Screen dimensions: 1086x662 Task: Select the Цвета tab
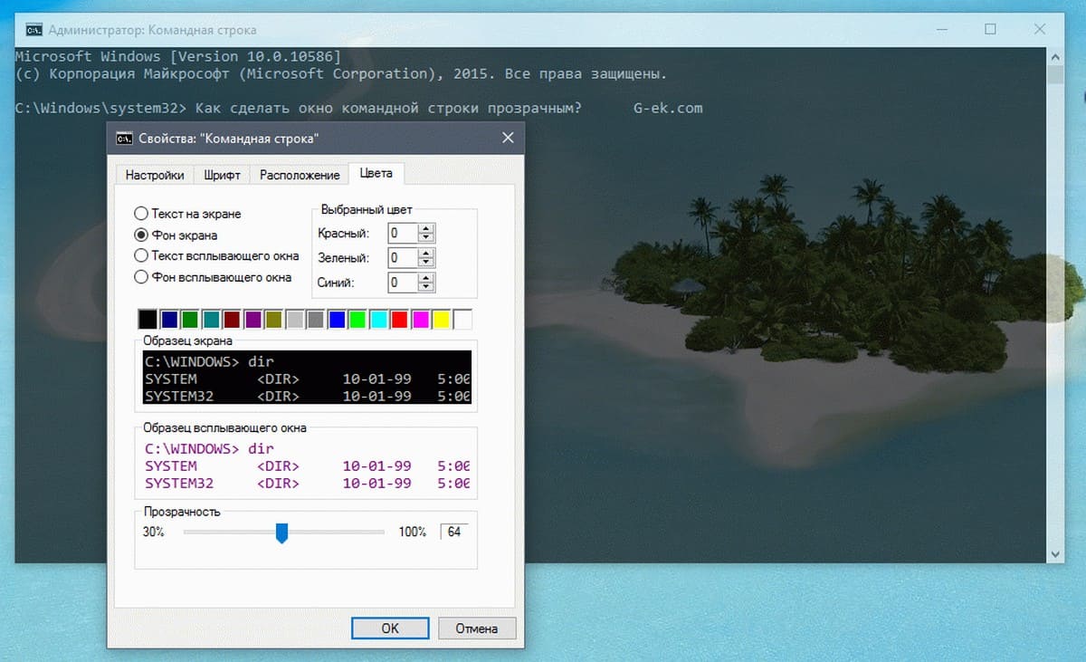click(376, 173)
